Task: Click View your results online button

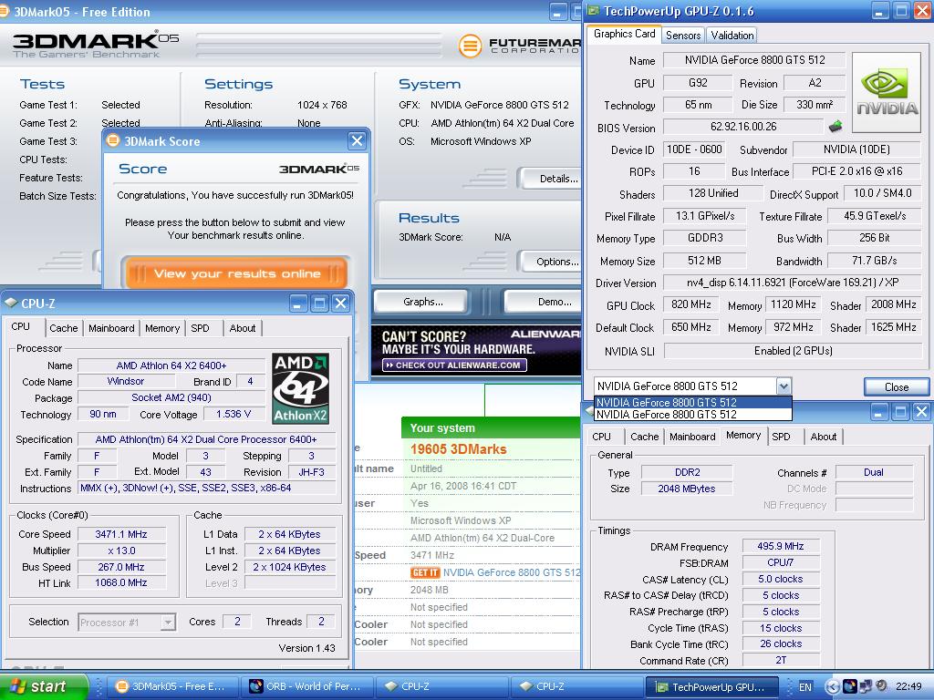Action: [x=236, y=273]
